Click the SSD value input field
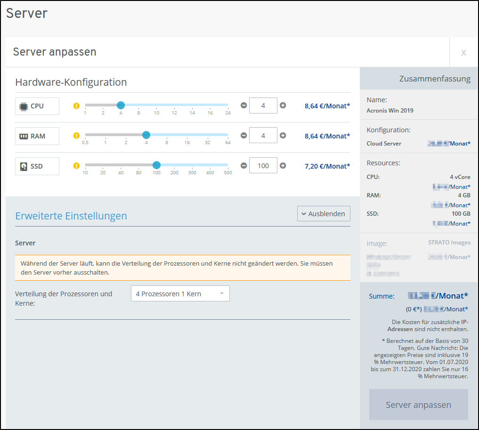479x430 pixels. coord(263,165)
